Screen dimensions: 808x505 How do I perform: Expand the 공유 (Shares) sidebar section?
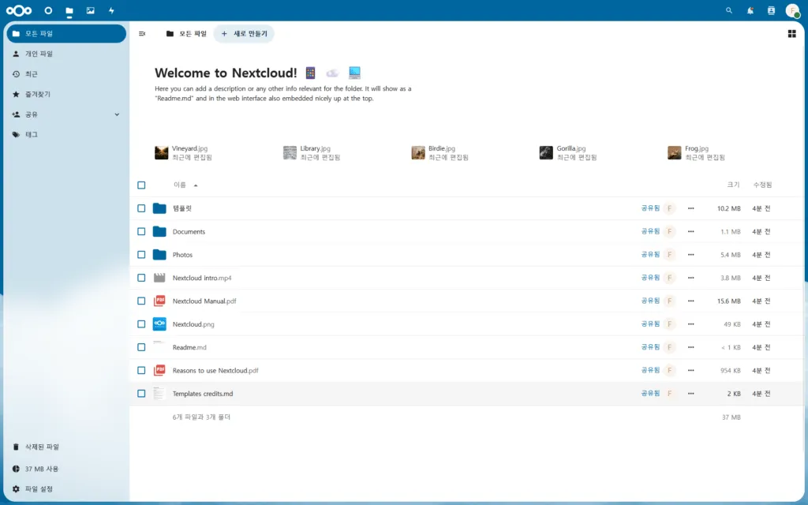117,114
